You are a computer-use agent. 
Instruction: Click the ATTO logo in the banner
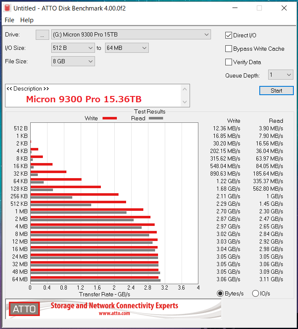coord(24,309)
